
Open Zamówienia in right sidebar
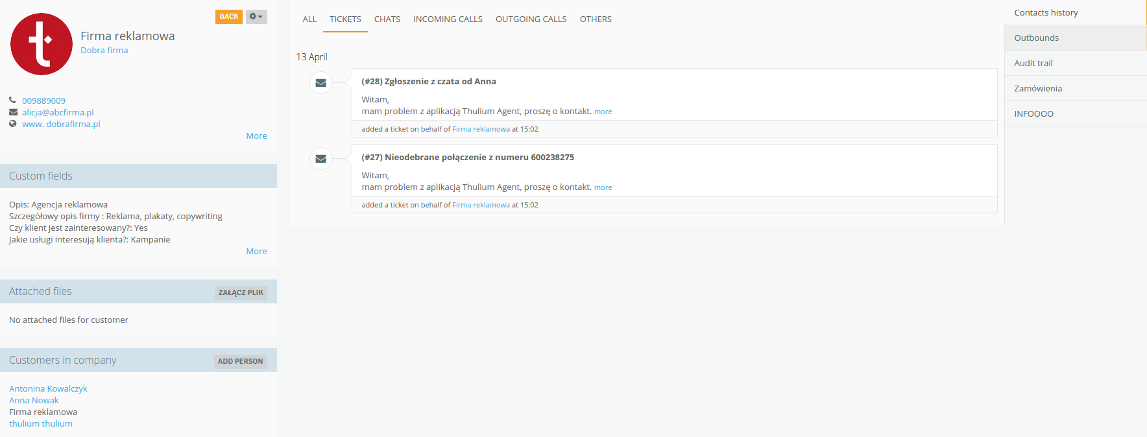1075,88
